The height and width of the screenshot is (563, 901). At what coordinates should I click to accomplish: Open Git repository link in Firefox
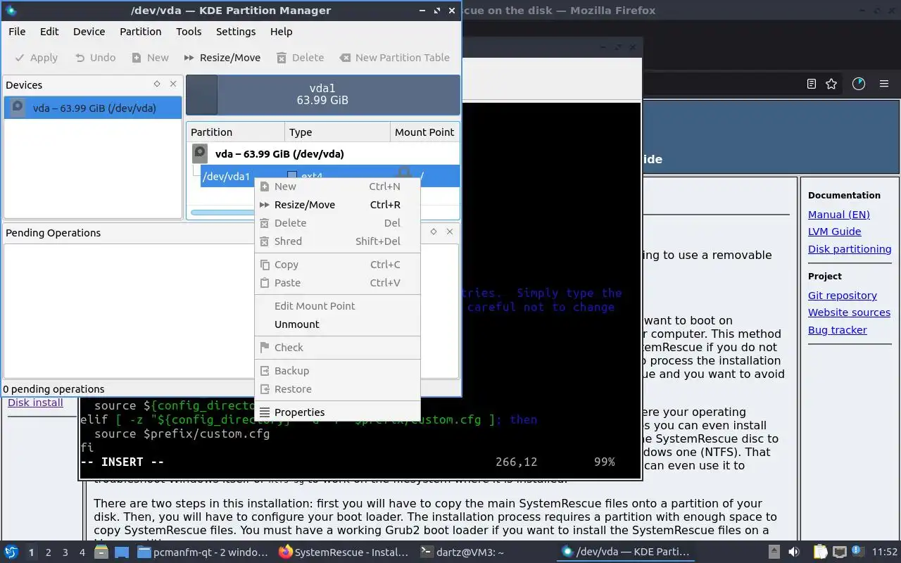pos(842,296)
